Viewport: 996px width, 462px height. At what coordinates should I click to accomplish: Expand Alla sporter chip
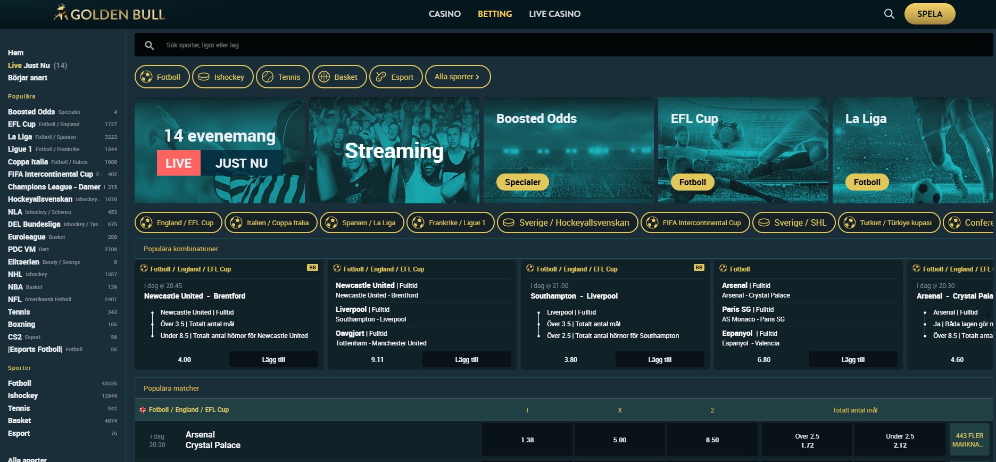tap(458, 77)
